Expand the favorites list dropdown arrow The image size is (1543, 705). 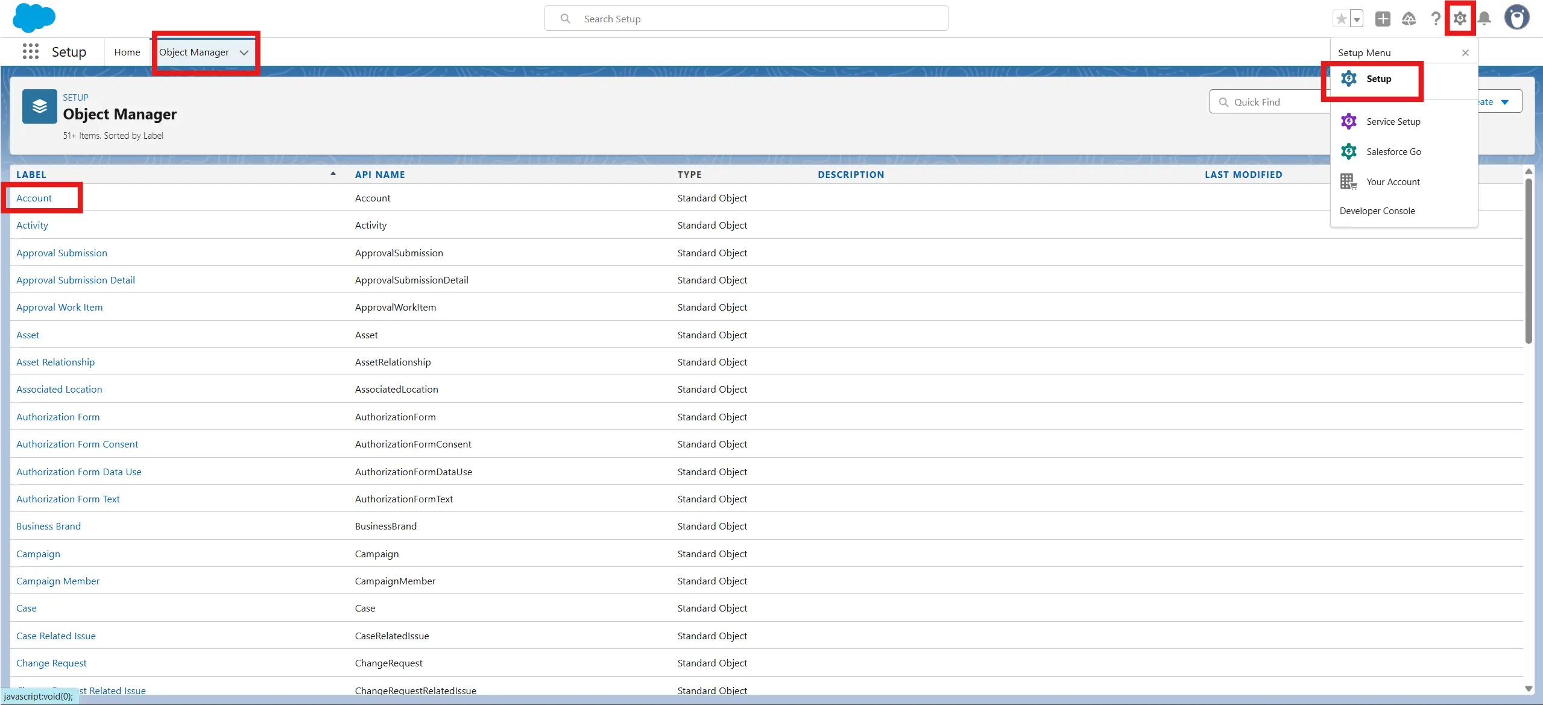pyautogui.click(x=1357, y=19)
